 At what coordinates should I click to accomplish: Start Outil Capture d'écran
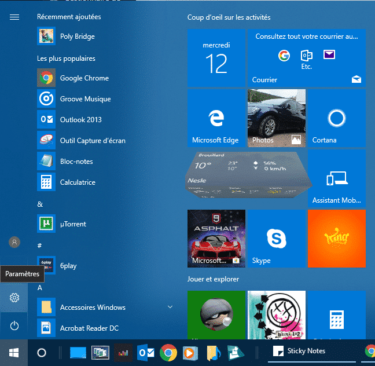pyautogui.click(x=92, y=141)
